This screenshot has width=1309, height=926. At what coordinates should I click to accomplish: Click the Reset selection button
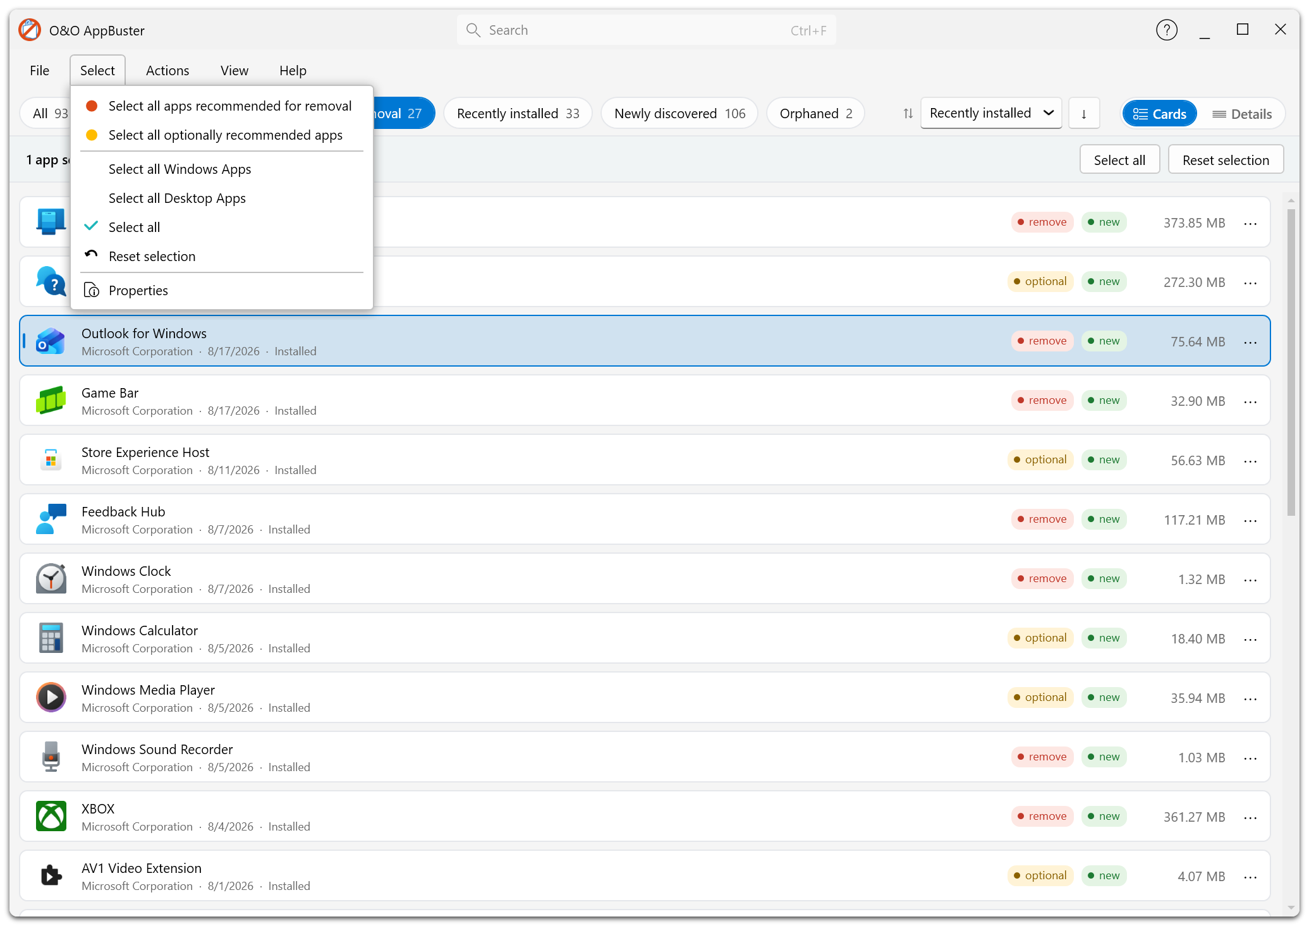[x=1225, y=160]
